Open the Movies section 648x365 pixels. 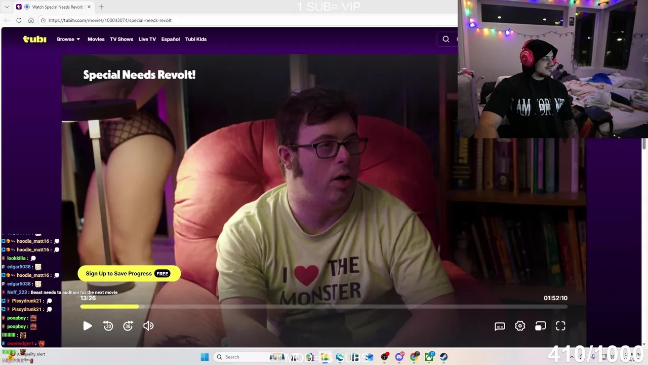click(x=96, y=39)
